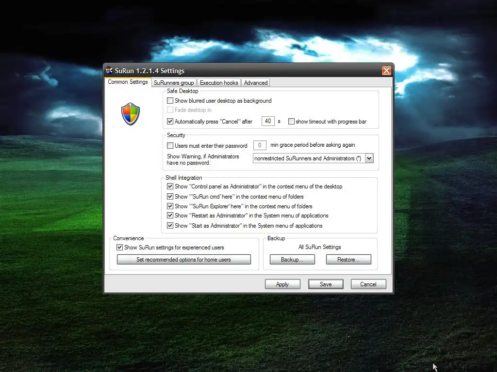Go to the Advanced tab
The height and width of the screenshot is (372, 497).
pos(255,82)
